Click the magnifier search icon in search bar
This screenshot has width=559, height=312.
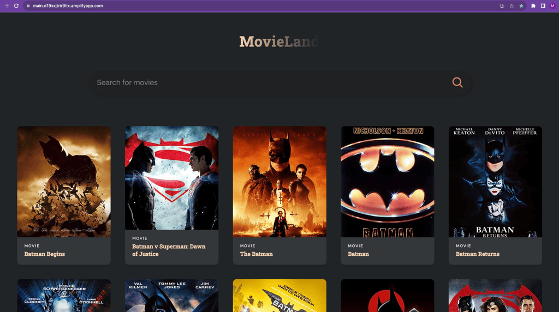coord(457,82)
